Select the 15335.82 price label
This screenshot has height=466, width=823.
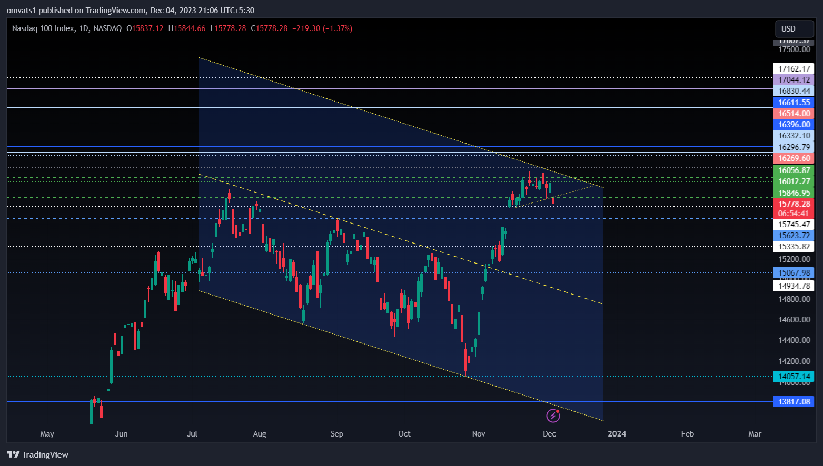(794, 247)
